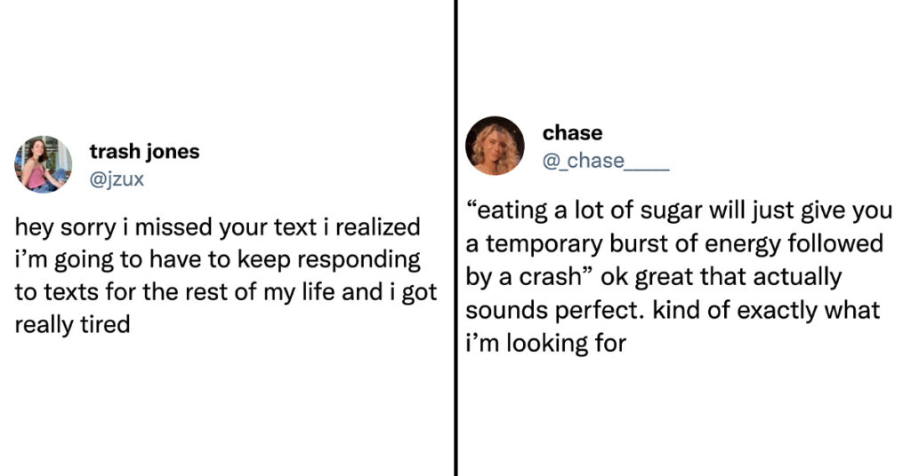The height and width of the screenshot is (476, 911).
Task: Open the @jzux handle link
Action: [x=117, y=179]
